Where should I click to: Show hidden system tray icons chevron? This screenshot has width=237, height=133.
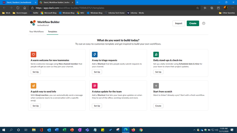tap(194, 130)
